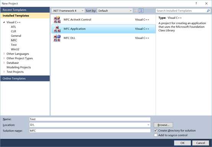This screenshot has width=212, height=147.
Task: Select Win32 category in tree
Action: [15, 49]
